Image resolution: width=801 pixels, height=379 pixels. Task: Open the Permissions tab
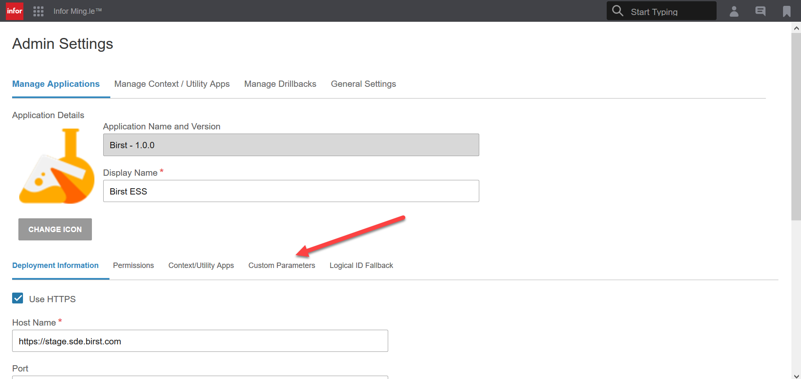click(133, 265)
